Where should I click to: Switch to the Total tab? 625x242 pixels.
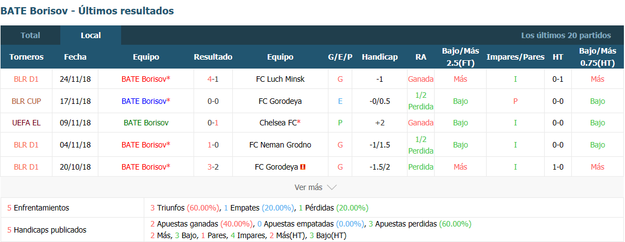point(30,35)
